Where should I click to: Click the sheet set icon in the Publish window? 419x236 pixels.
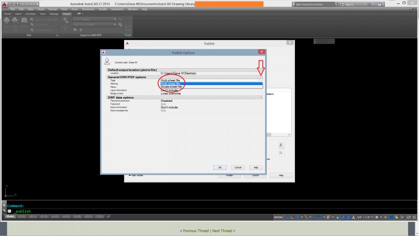pyautogui.click(x=281, y=146)
